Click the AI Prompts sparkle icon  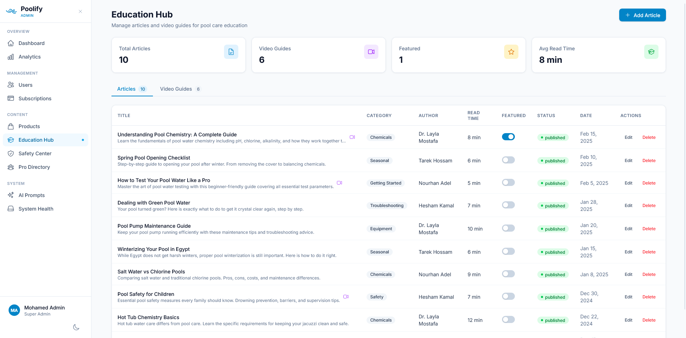tap(11, 195)
